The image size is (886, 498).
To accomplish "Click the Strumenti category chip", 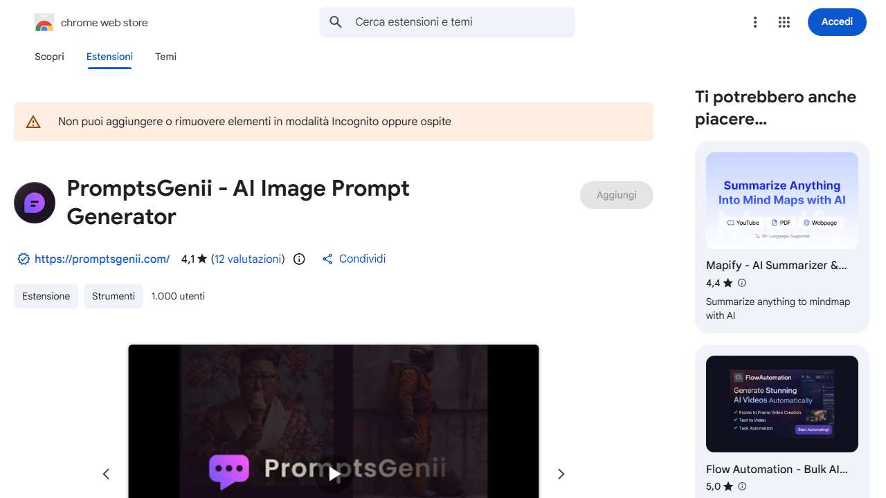I will (114, 296).
